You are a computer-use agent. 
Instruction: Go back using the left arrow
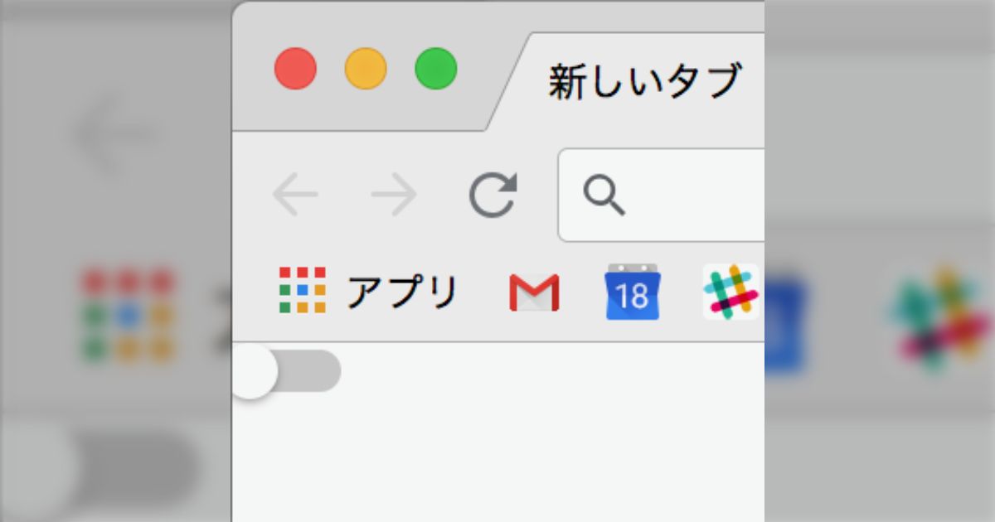[x=295, y=196]
